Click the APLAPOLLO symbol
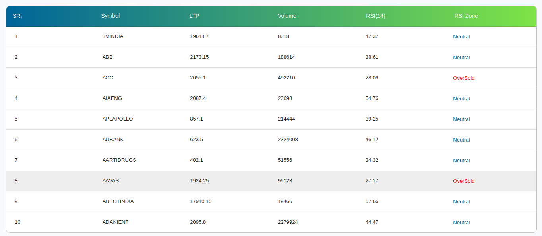The width and height of the screenshot is (542, 236). (118, 119)
